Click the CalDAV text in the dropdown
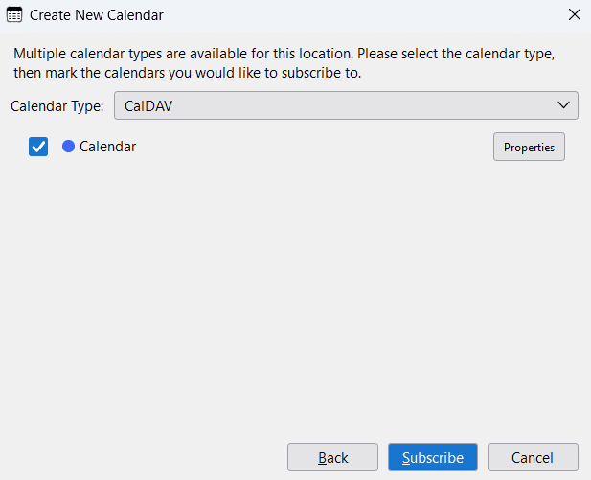The width and height of the screenshot is (591, 480). (148, 106)
